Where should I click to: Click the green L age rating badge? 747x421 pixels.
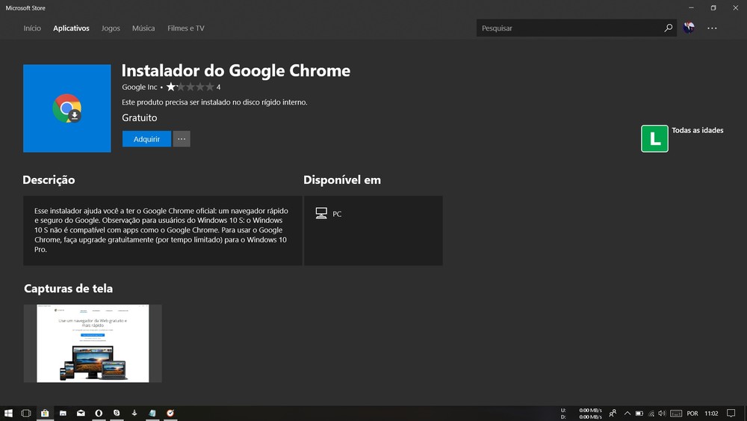pos(654,138)
